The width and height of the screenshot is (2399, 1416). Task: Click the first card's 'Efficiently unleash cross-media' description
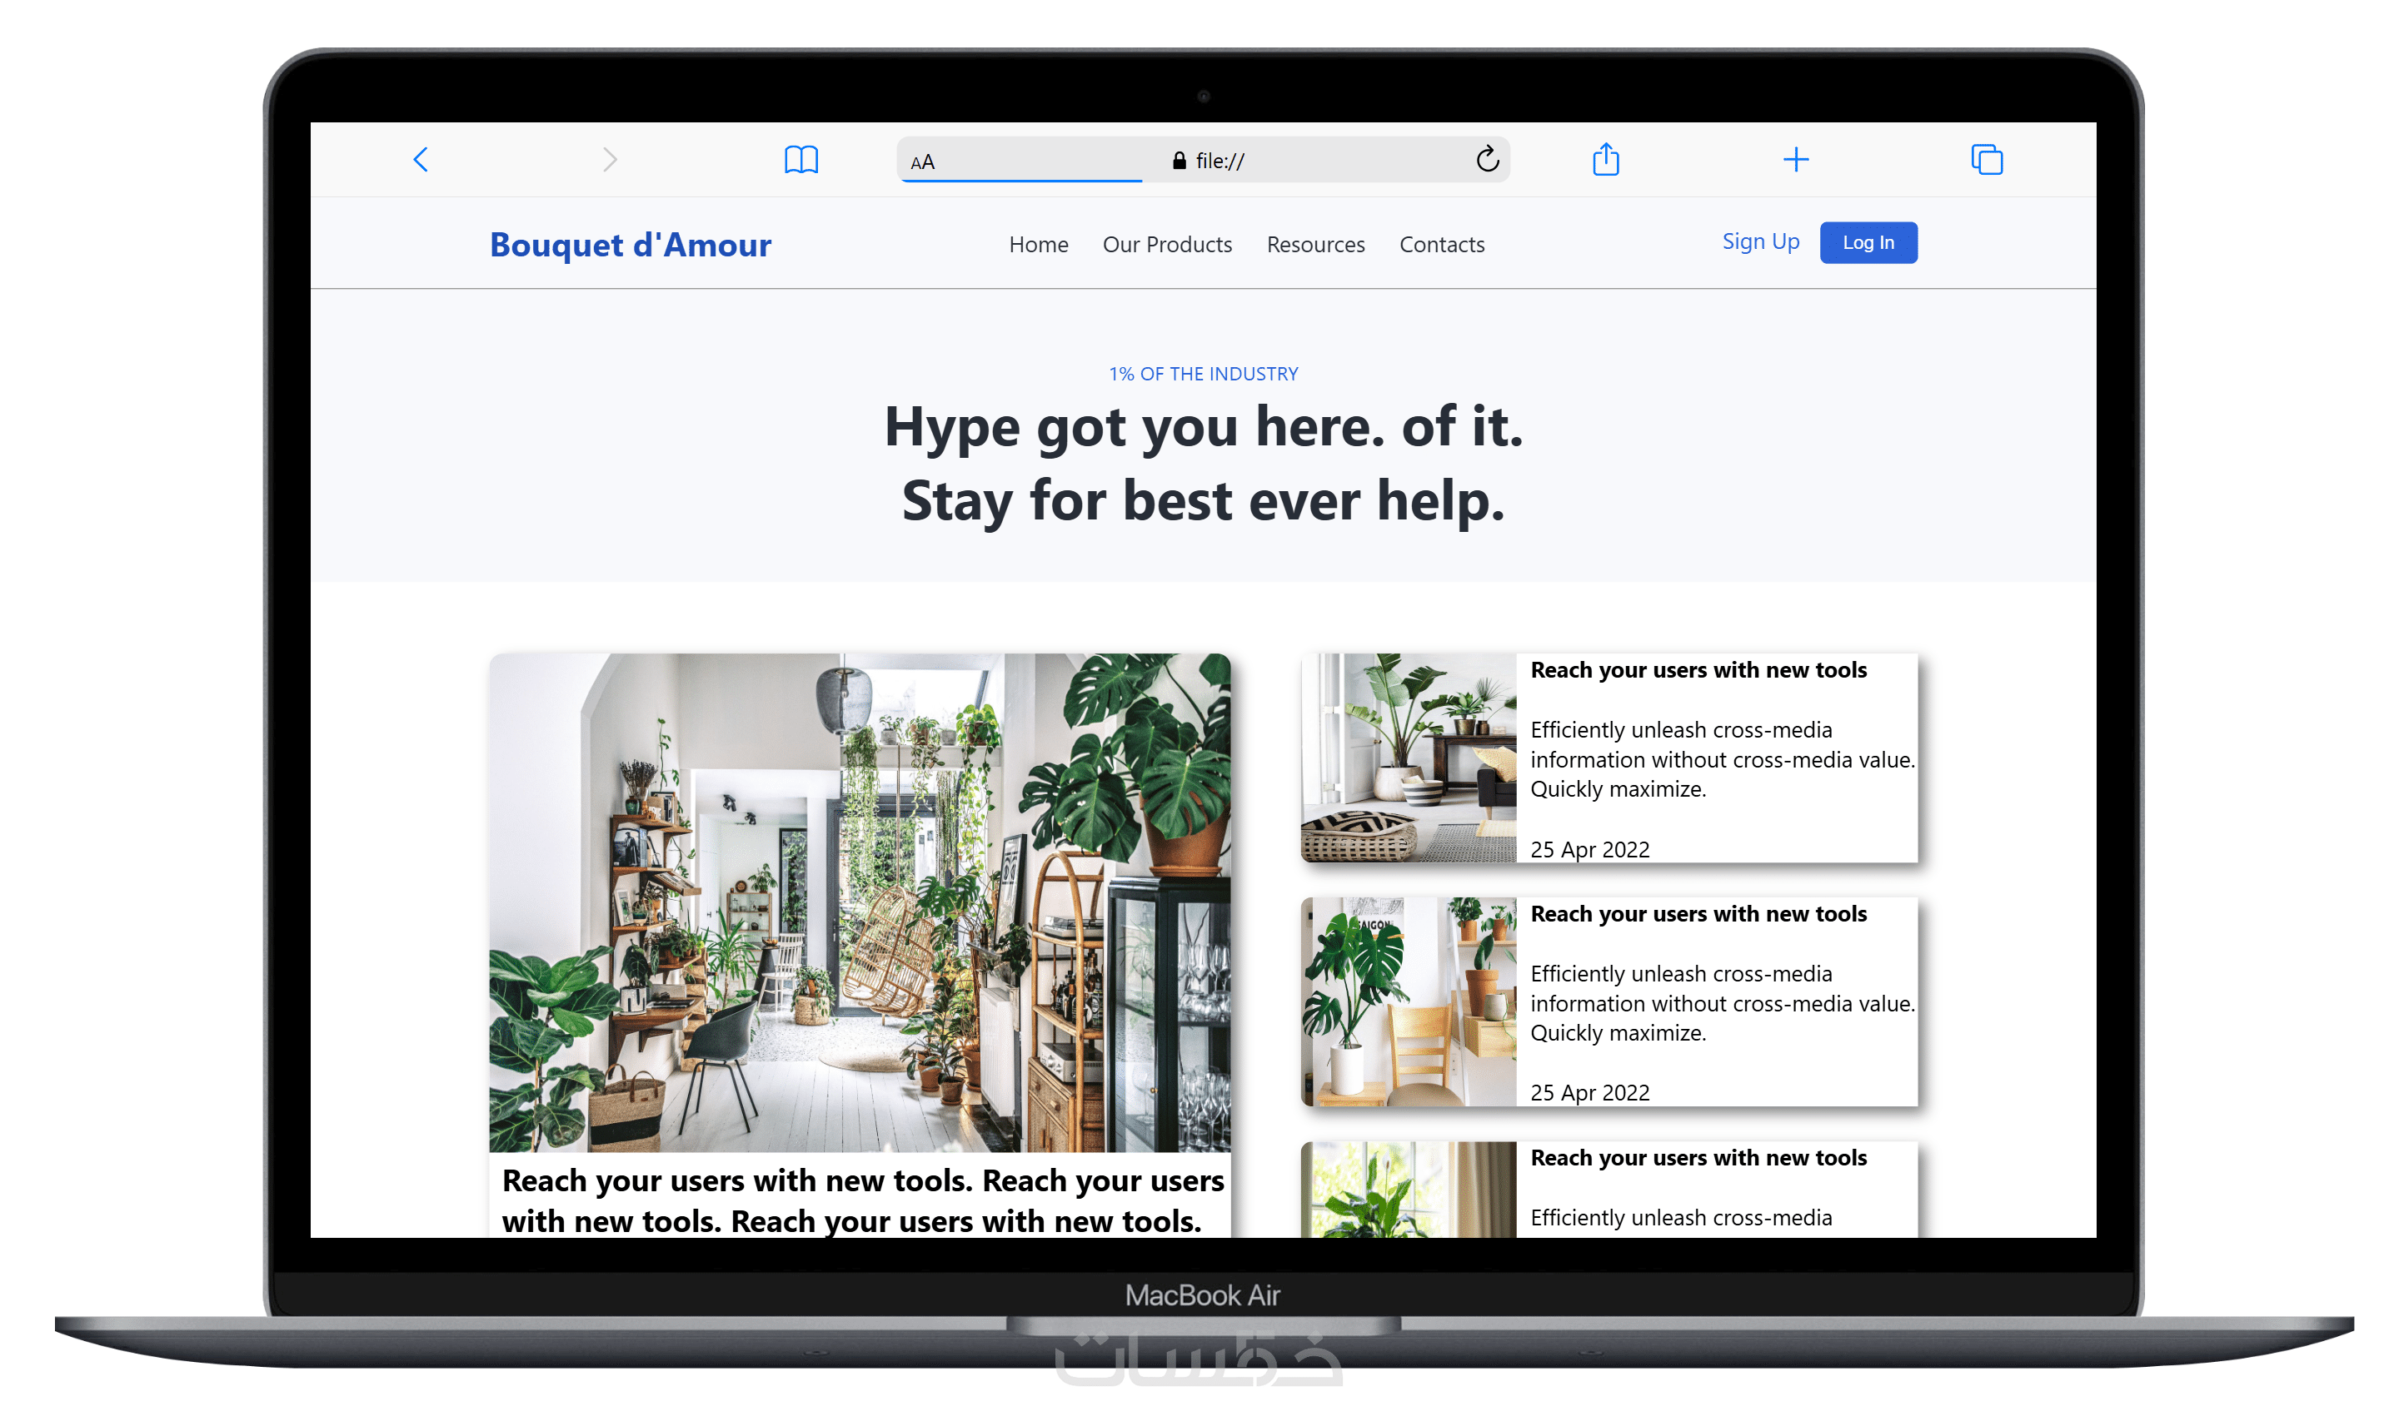1722,759
